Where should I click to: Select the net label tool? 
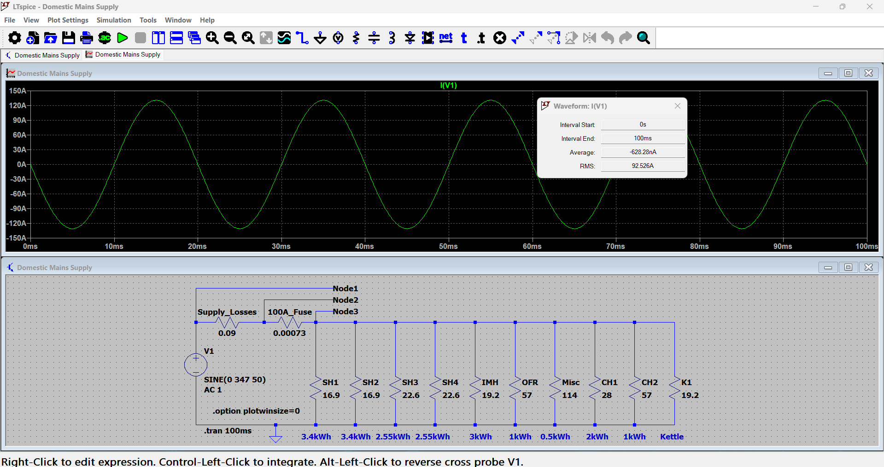[x=446, y=38]
